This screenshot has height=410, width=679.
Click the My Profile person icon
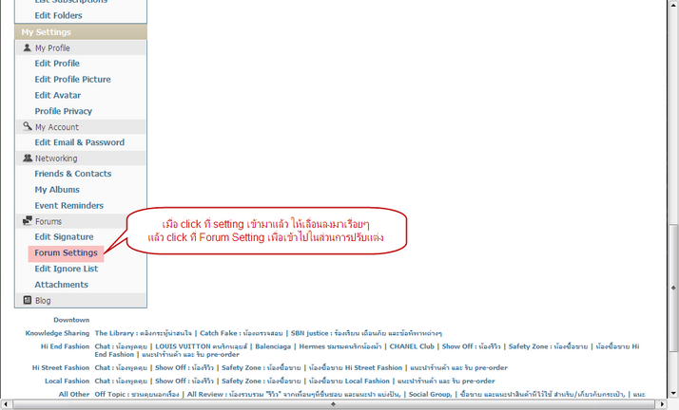click(28, 47)
